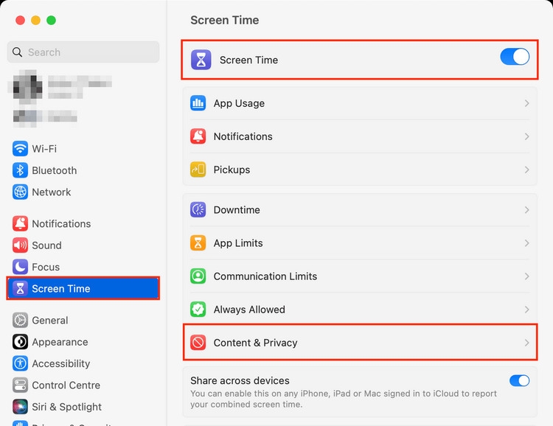The image size is (553, 426).
Task: Click the green window zoom button
Action: tap(51, 20)
